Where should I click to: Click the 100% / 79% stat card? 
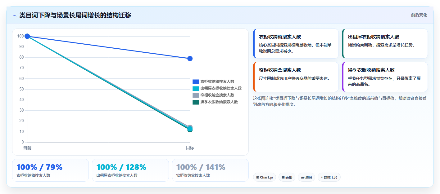pos(50,170)
